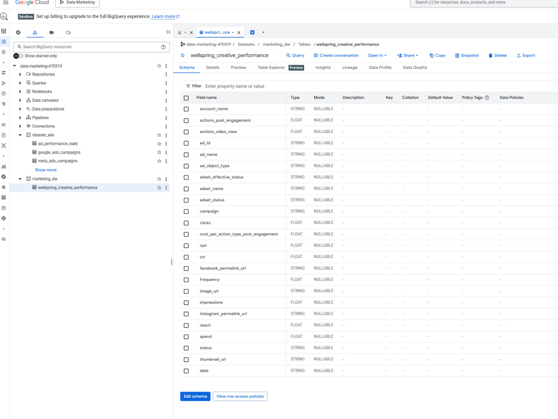
Task: Collapse the dataset_ads dataset
Action: [20, 135]
